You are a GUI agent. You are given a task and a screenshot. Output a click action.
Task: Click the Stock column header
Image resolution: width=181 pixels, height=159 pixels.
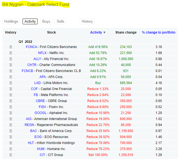tap(51, 32)
